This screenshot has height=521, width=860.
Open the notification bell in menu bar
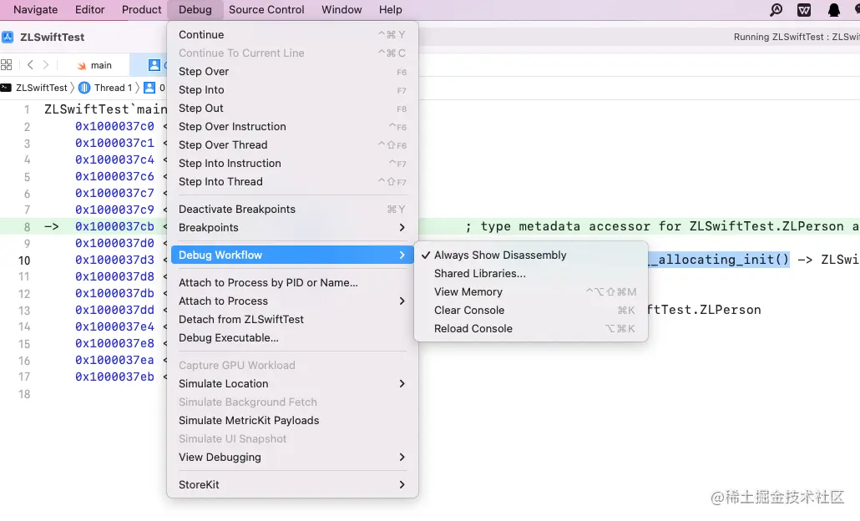point(833,10)
